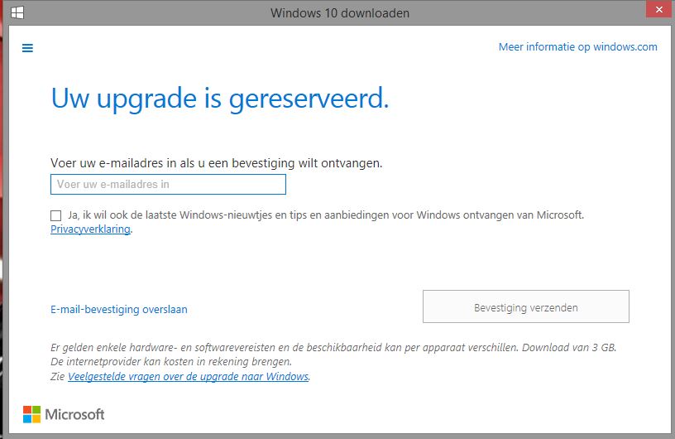Open Veelgestelde vragen over de upgrade link
This screenshot has height=439, width=675.
(x=188, y=377)
